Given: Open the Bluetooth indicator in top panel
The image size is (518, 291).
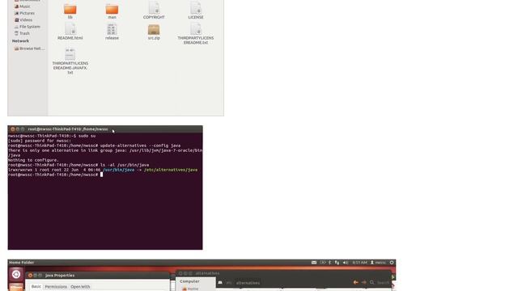Looking at the screenshot, I should pyautogui.click(x=329, y=263).
